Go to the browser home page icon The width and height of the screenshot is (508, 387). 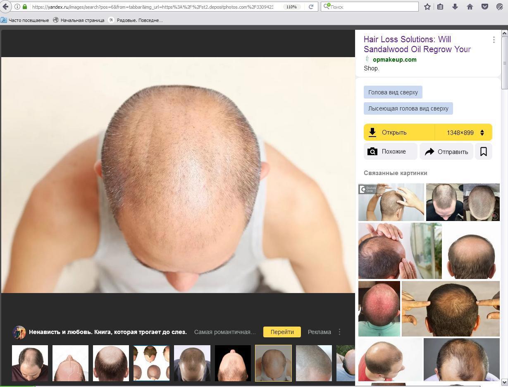pos(470,7)
